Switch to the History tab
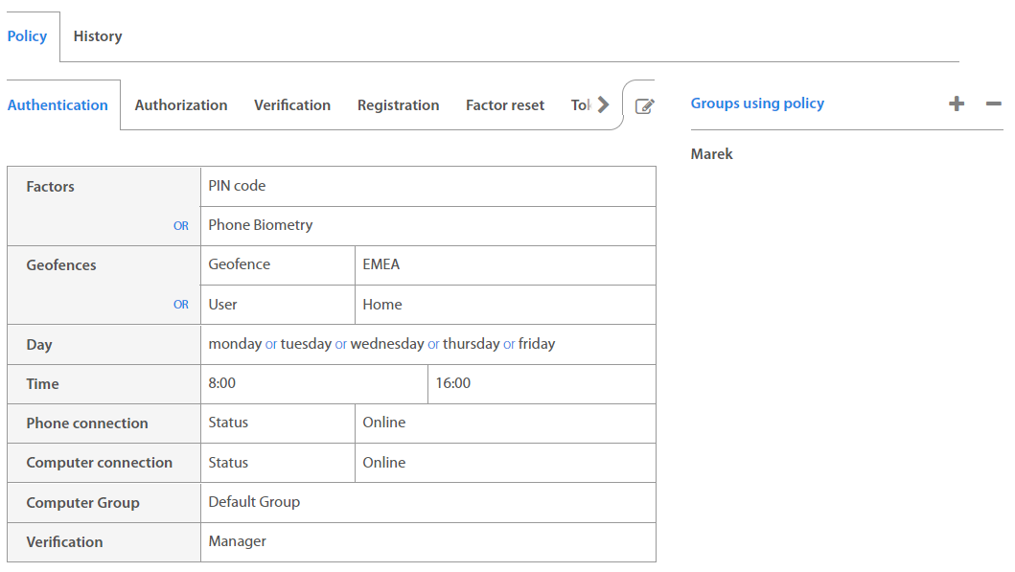Viewport: 1015px width, 572px height. [98, 36]
